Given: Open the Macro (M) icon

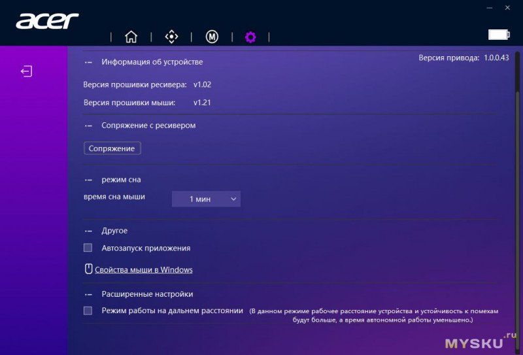Looking at the screenshot, I should [x=212, y=37].
